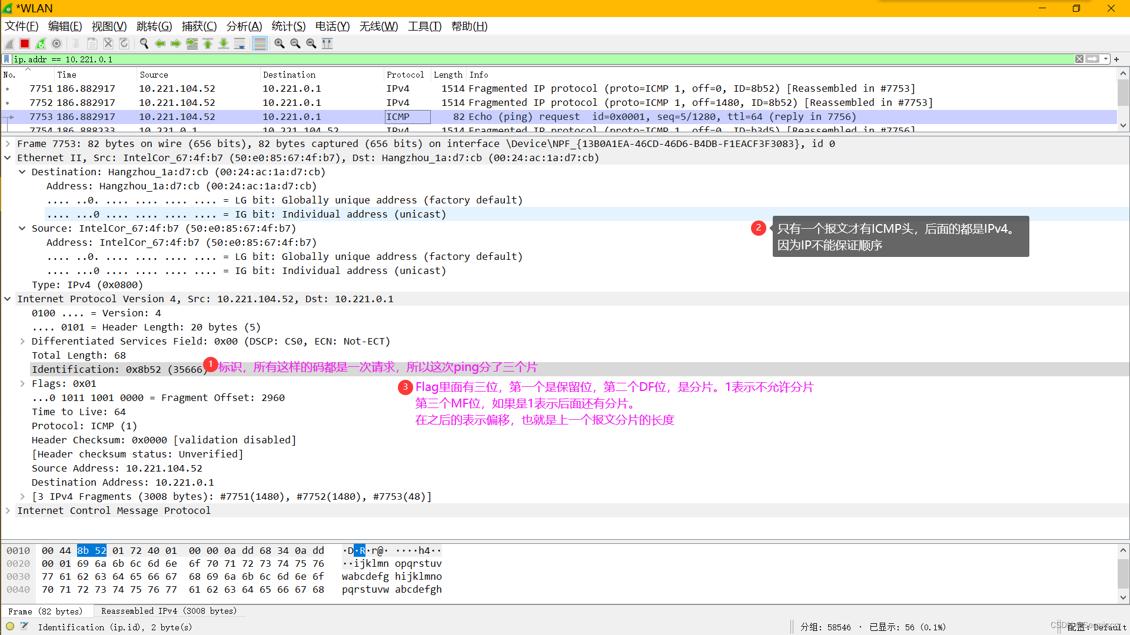
Task: Reload the capture file icon
Action: coord(124,44)
